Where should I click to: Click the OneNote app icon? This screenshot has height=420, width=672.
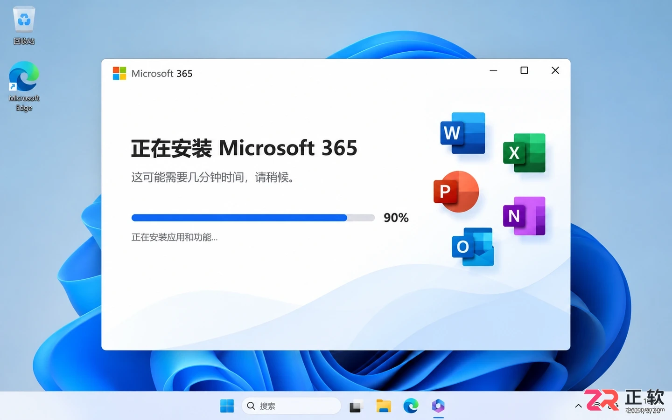click(524, 216)
